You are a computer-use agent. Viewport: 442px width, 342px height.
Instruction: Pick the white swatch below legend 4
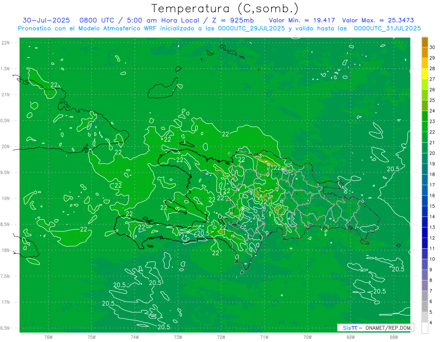425,328
